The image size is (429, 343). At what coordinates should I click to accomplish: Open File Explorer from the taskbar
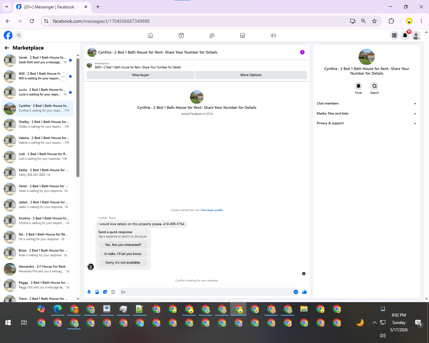304,309
